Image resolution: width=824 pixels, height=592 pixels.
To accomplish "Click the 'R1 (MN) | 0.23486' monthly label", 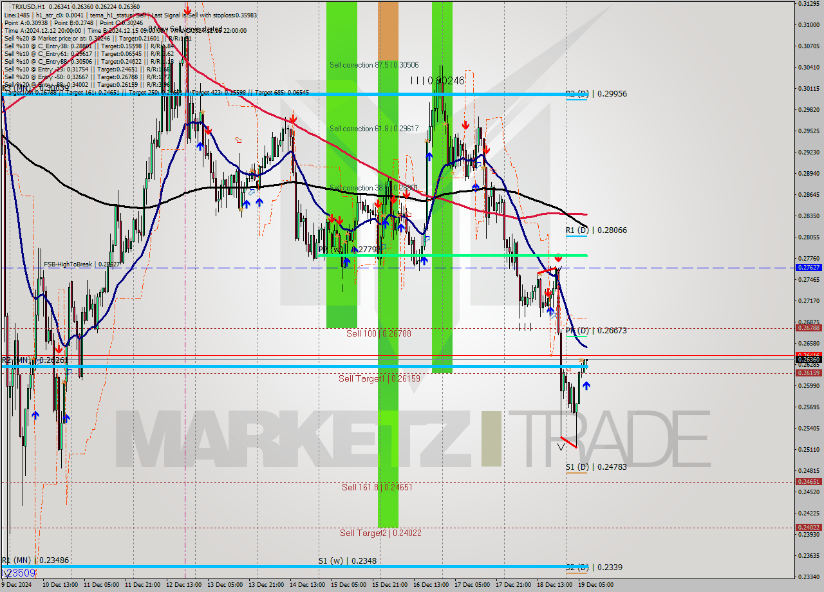I will [x=35, y=560].
